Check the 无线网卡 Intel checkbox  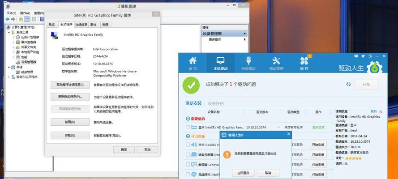pos(188,175)
